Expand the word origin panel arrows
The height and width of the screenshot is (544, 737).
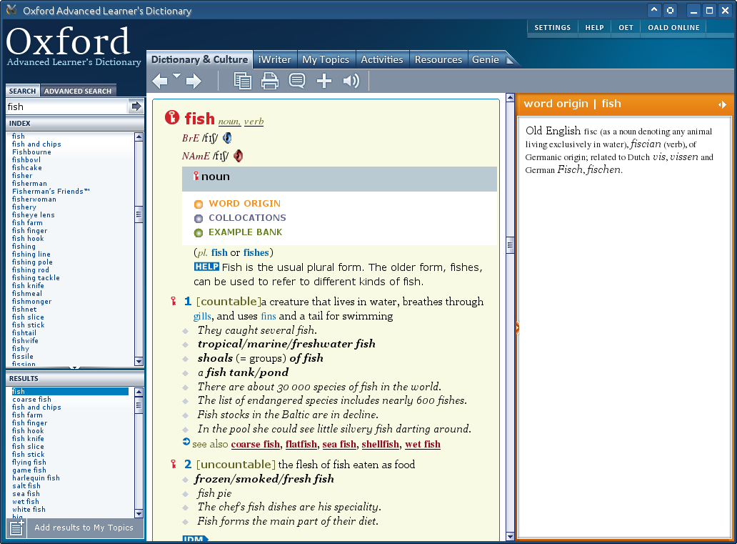[x=723, y=104]
